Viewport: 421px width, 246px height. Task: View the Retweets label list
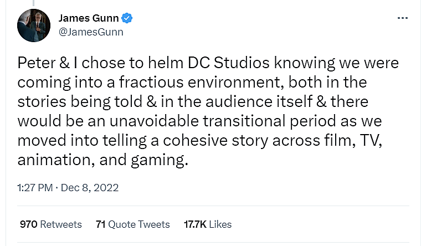point(61,224)
